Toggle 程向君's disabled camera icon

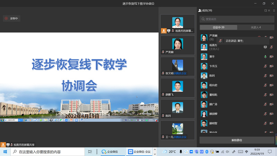(271, 85)
